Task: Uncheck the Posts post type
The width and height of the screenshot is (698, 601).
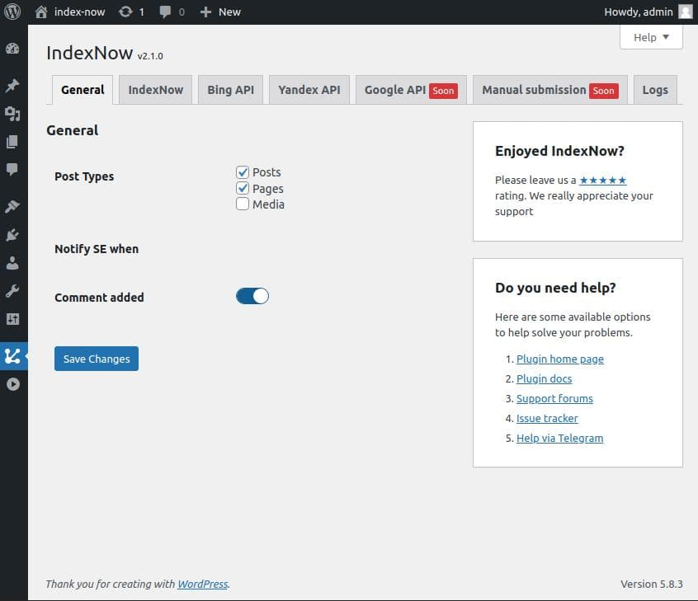Action: 243,172
